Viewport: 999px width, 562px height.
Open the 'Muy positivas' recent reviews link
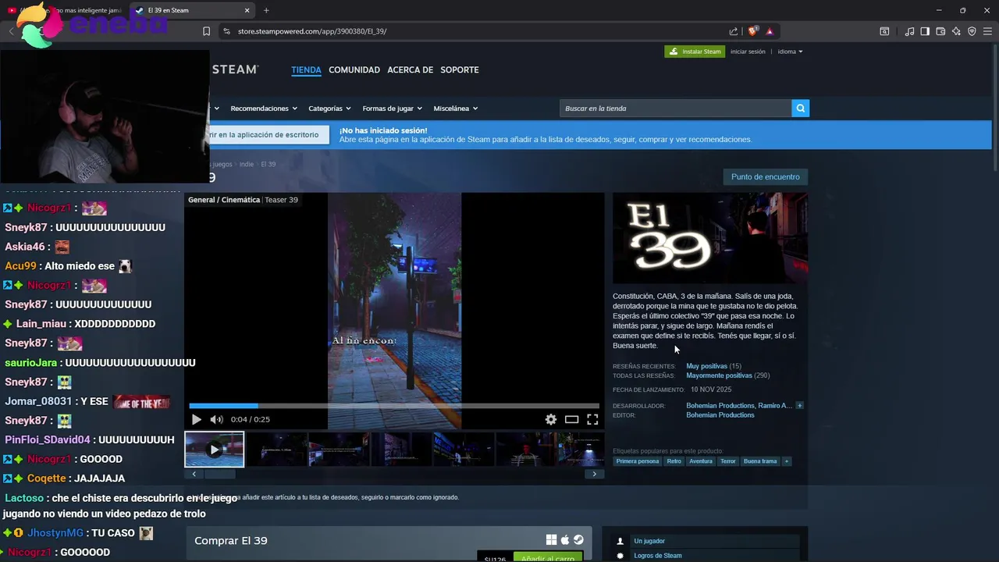[x=706, y=366]
